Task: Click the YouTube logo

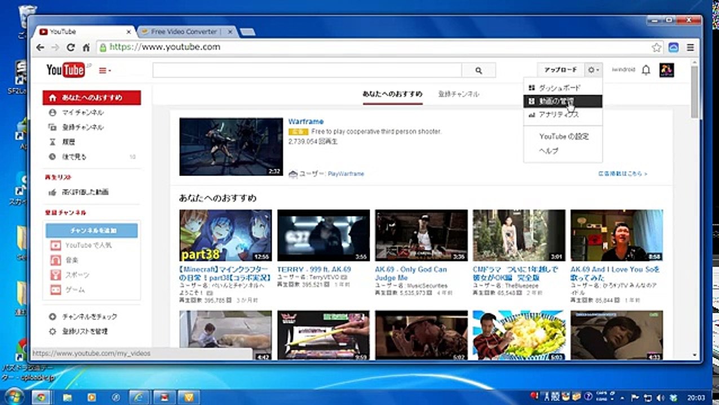Action: click(66, 70)
